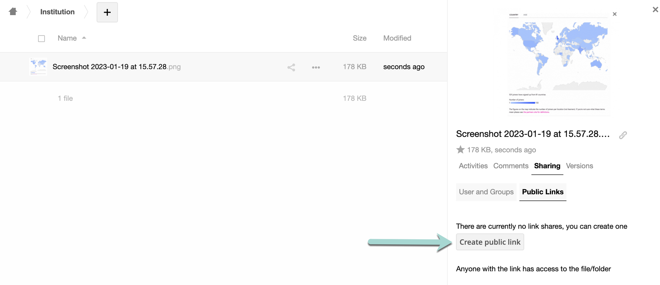Viewport: 660px width, 285px height.
Task: Click the world map preview image
Action: click(558, 64)
